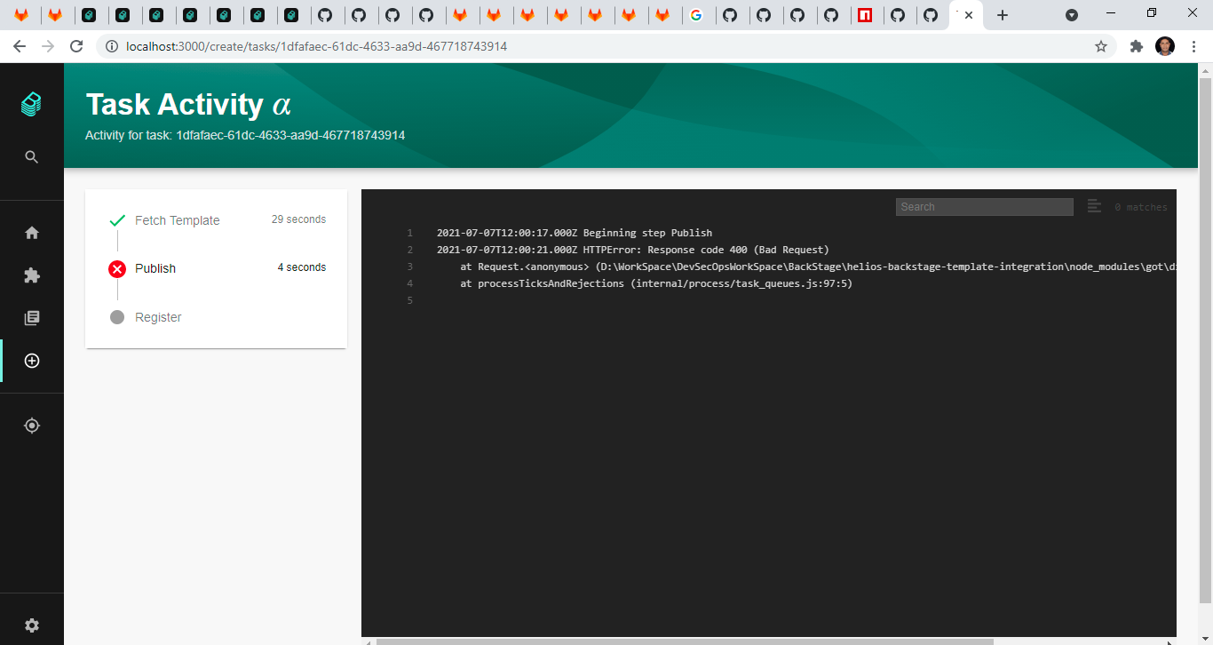Open the Chrome three-dot menu
The height and width of the screenshot is (645, 1213).
pyautogui.click(x=1193, y=45)
